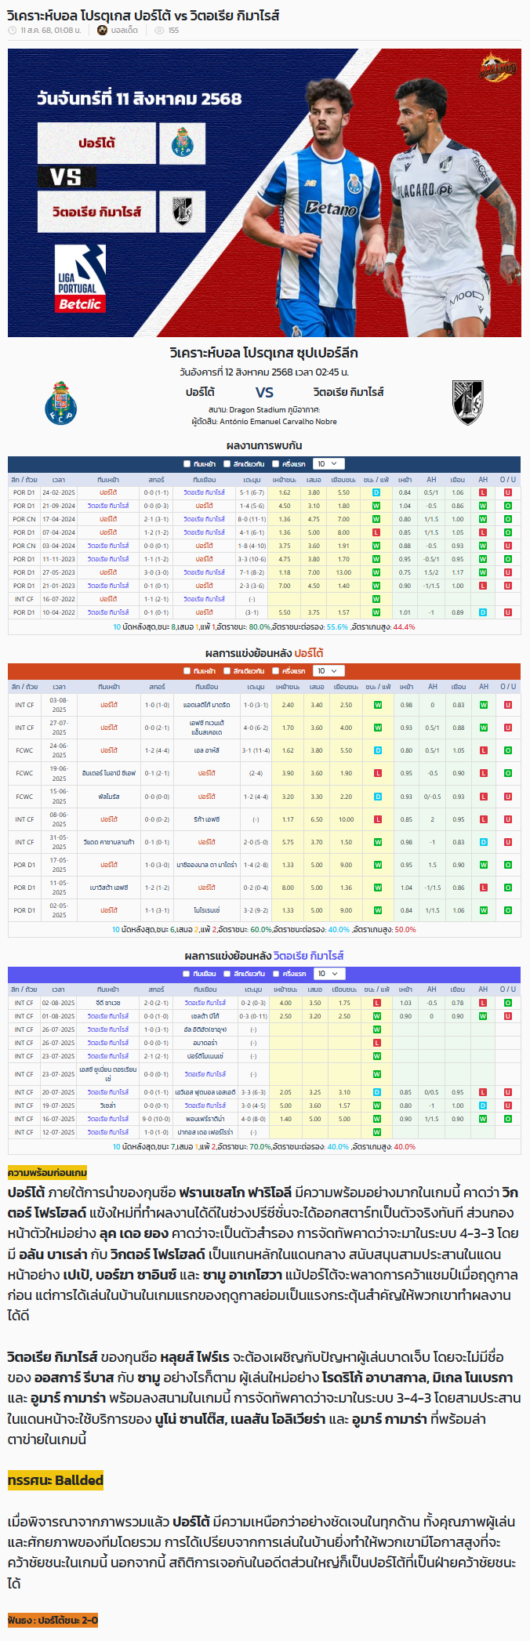Click the เวลา column header in Vitória results table
Image resolution: width=530 pixels, height=1641 pixels.
point(59,989)
